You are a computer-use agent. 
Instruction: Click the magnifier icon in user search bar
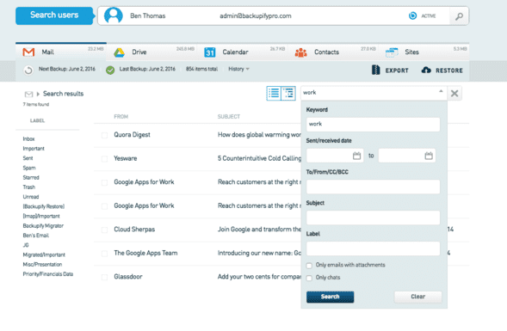[459, 16]
